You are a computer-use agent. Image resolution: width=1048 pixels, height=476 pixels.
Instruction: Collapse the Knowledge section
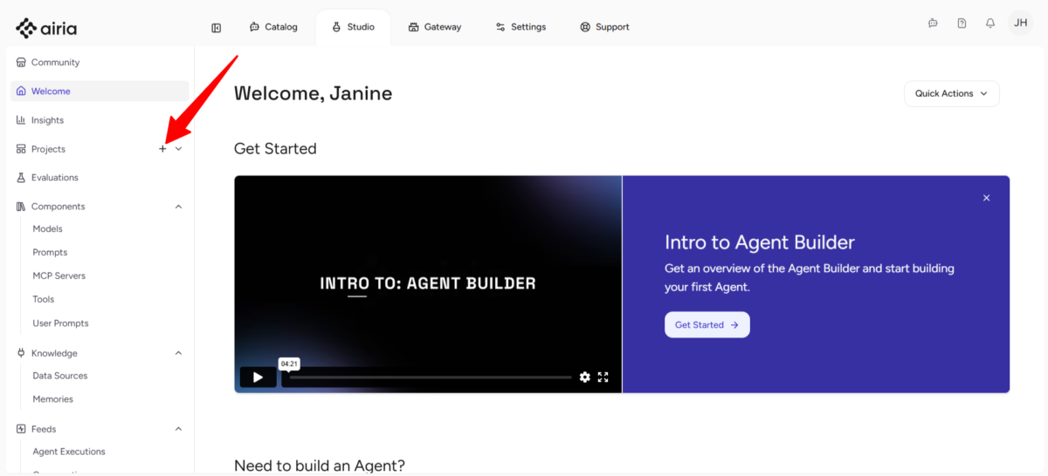(179, 353)
